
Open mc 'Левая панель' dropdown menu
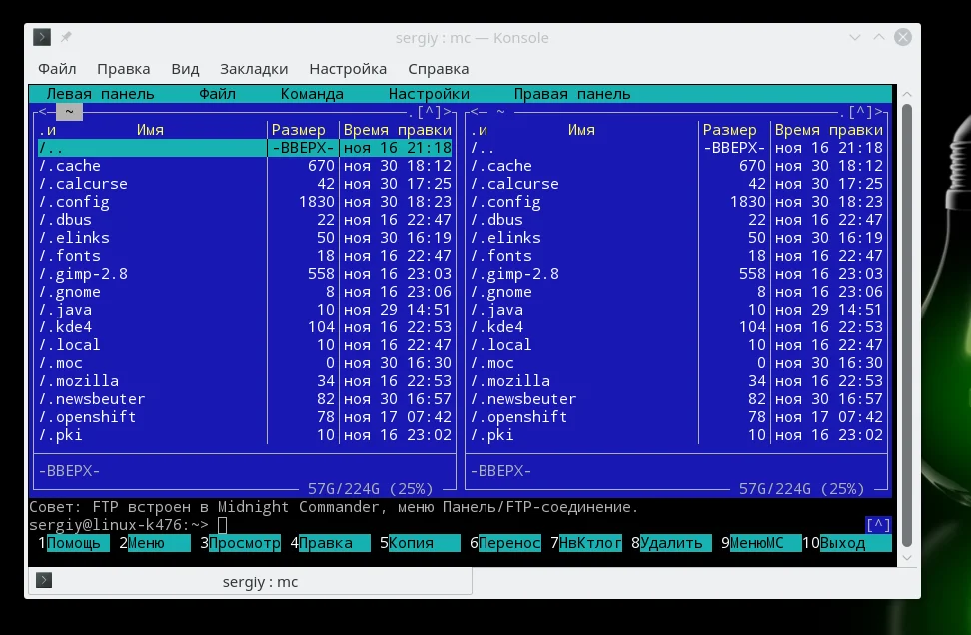pos(100,94)
